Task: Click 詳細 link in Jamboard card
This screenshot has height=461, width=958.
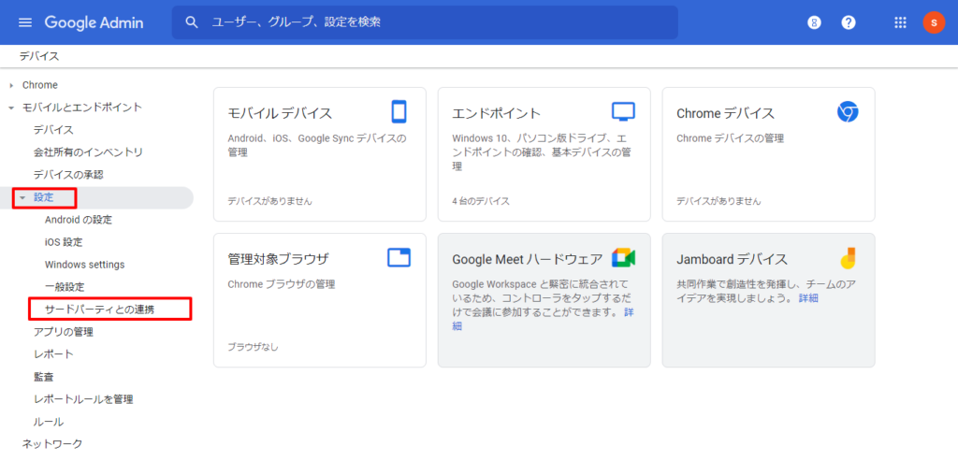Action: (x=808, y=297)
